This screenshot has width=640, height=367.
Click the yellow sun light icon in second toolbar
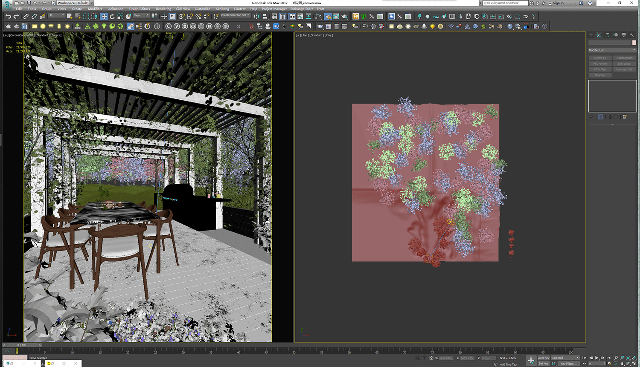click(67, 26)
